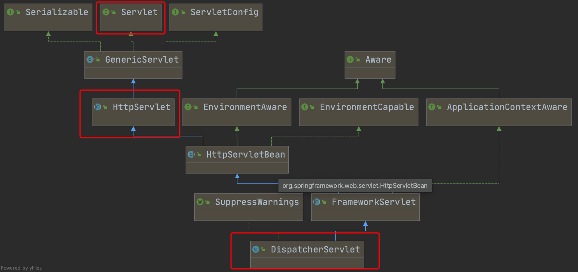Click the interface icon beside EnvironmentCapable
This screenshot has width=578, height=272.
point(305,107)
